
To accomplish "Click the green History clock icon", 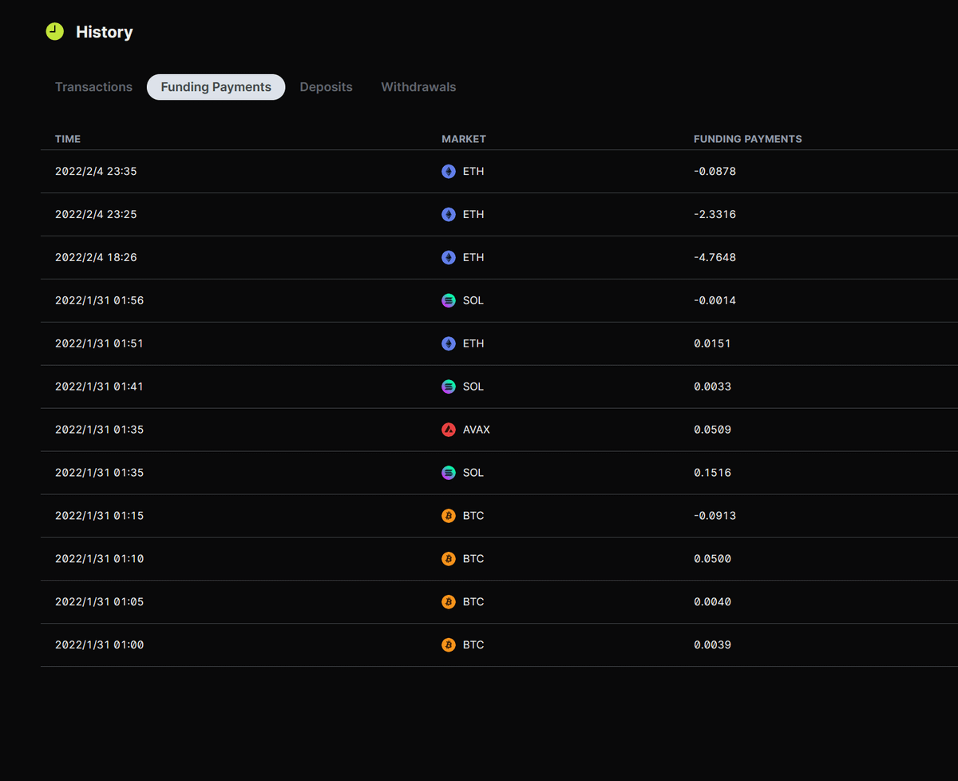I will tap(54, 32).
